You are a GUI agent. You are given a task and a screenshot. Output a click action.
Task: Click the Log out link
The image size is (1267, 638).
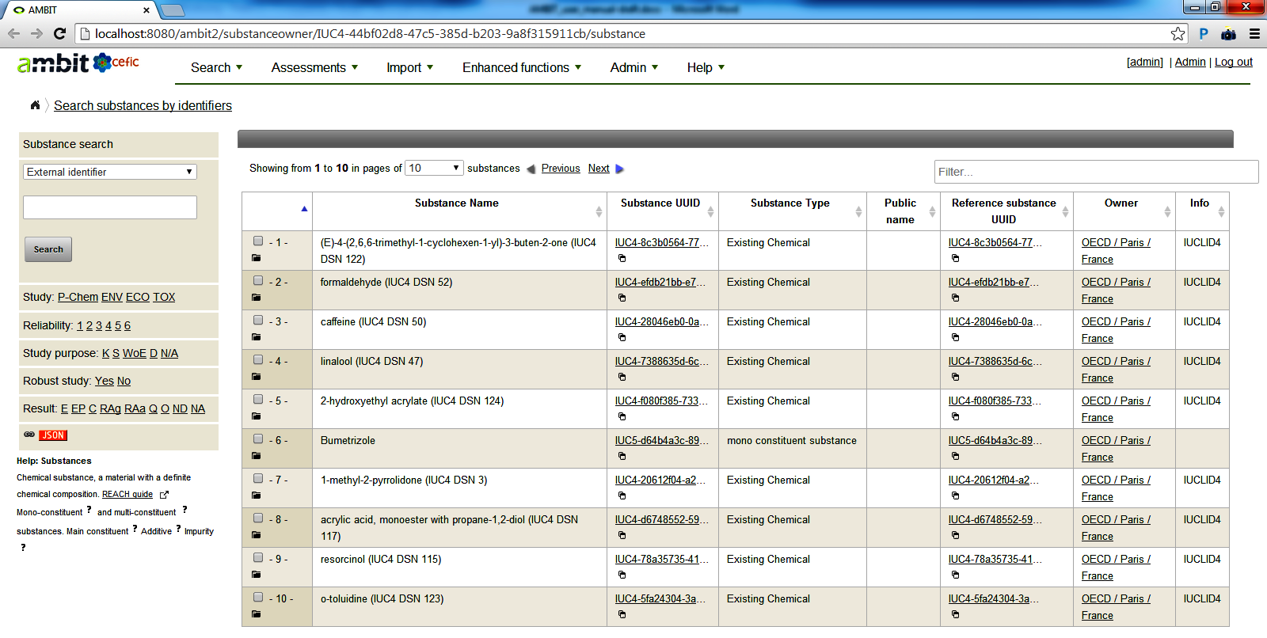1234,62
